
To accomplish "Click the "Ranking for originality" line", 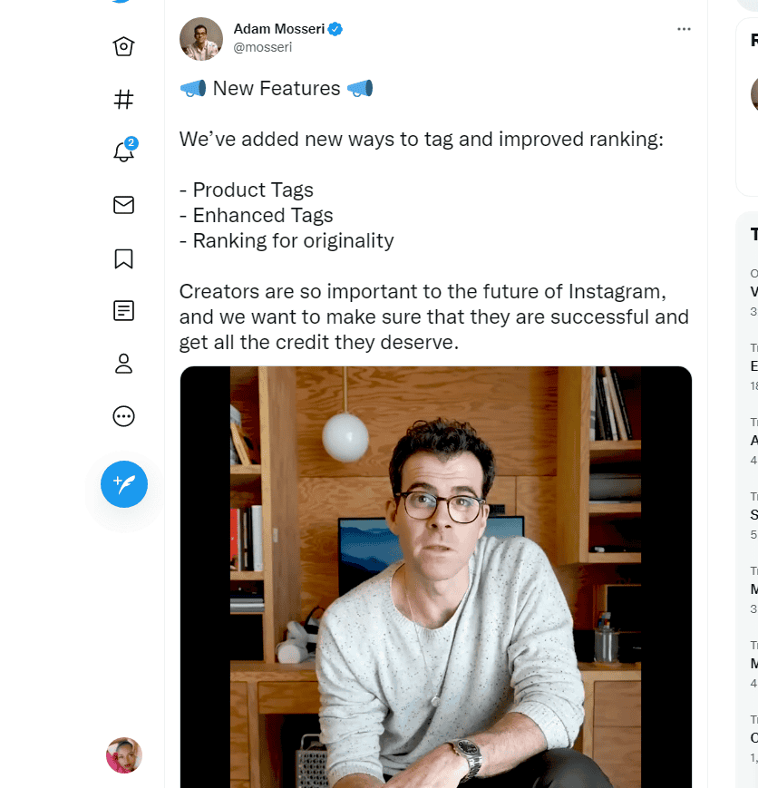I will pos(287,241).
